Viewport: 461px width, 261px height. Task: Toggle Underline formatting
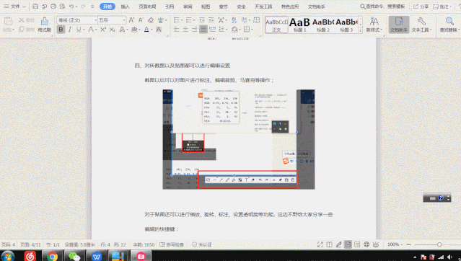(79, 30)
